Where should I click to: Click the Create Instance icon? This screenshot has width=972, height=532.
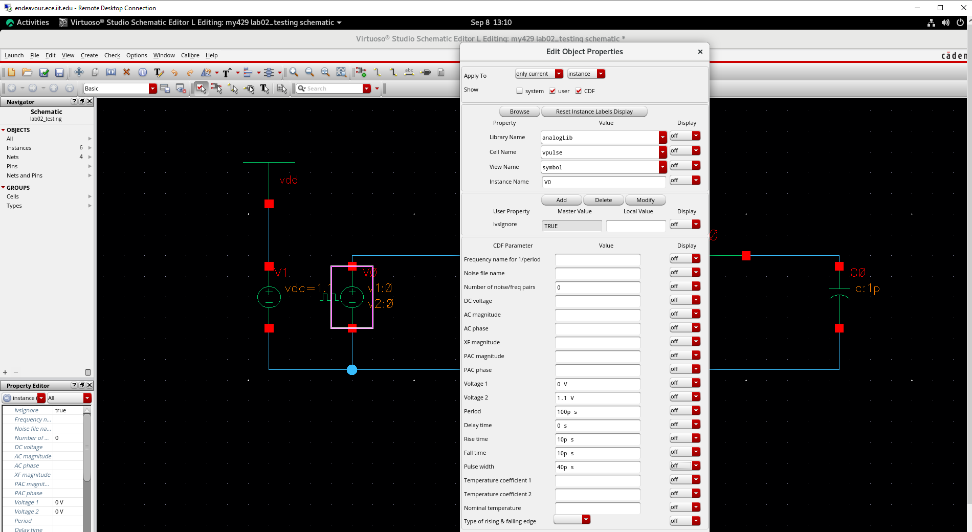361,72
